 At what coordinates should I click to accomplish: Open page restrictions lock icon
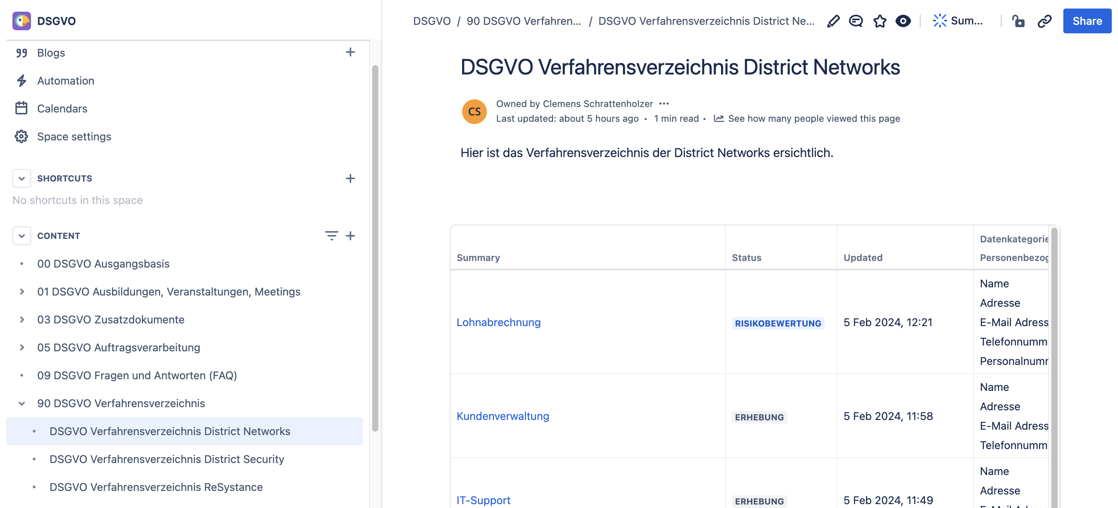click(1018, 21)
